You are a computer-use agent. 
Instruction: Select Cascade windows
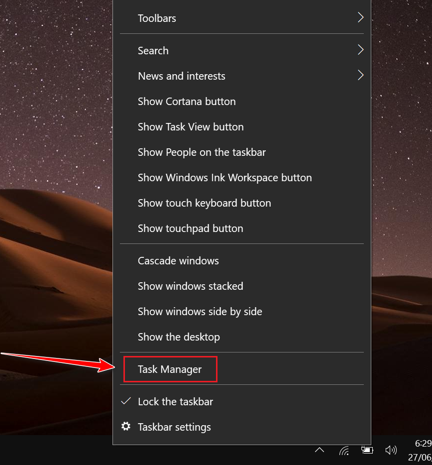[x=178, y=261]
